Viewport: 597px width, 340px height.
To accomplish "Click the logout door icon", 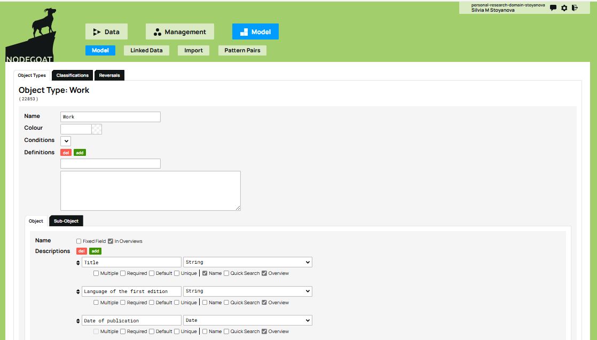I will [x=575, y=8].
